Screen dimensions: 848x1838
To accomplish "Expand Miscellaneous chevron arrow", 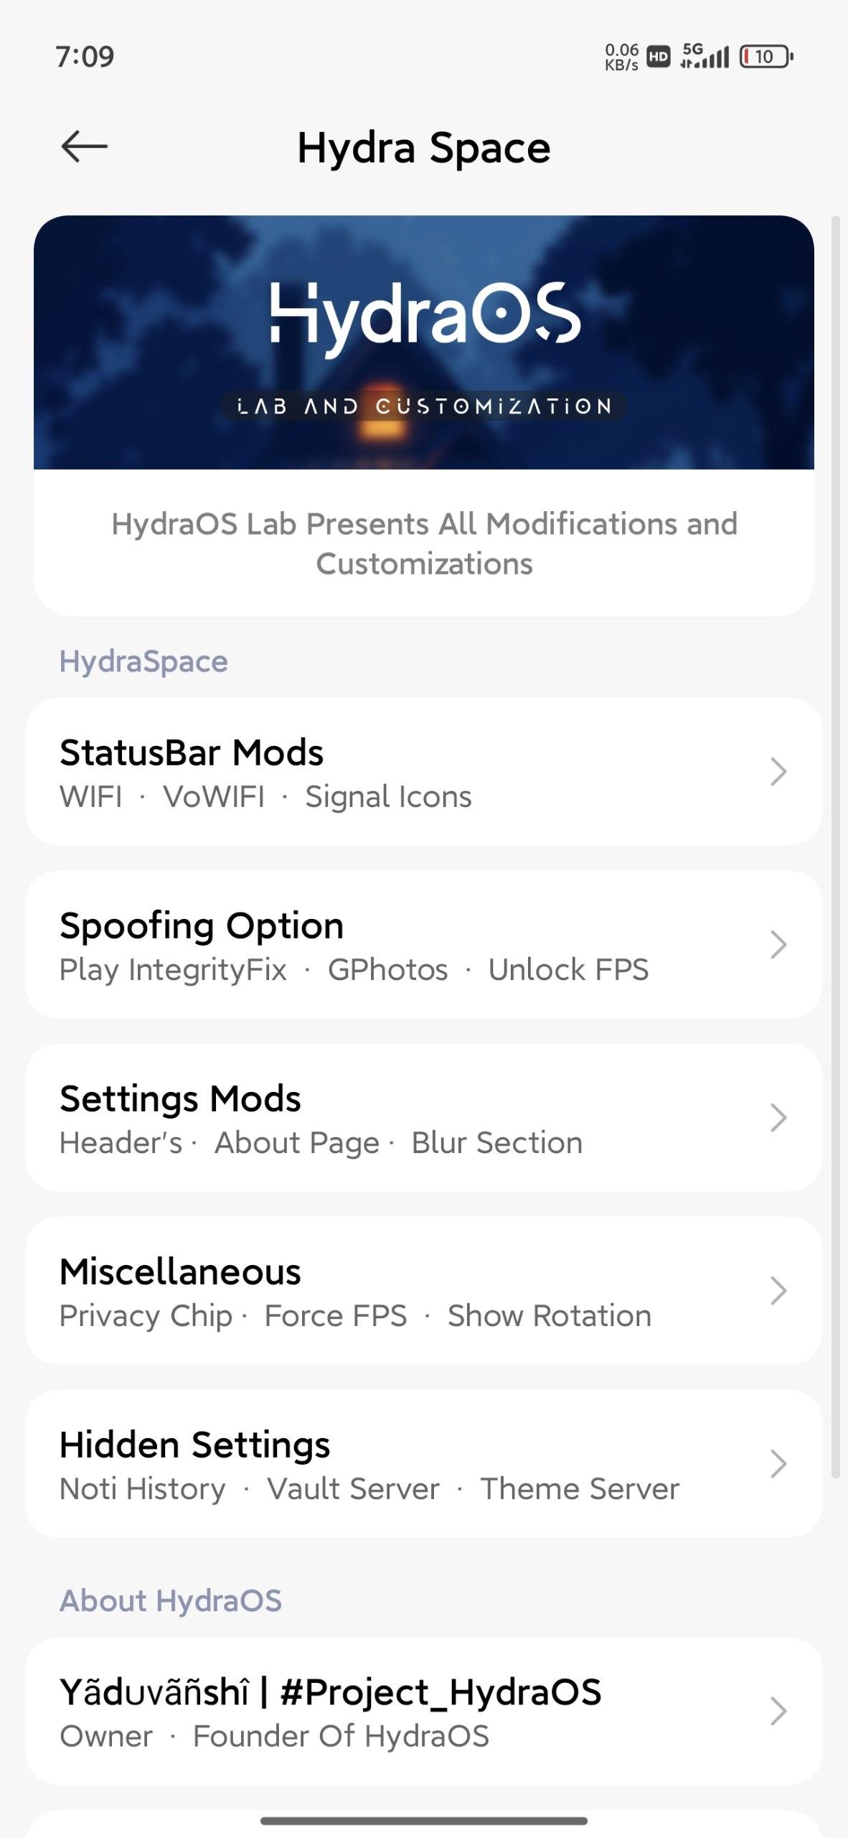I will (778, 1291).
